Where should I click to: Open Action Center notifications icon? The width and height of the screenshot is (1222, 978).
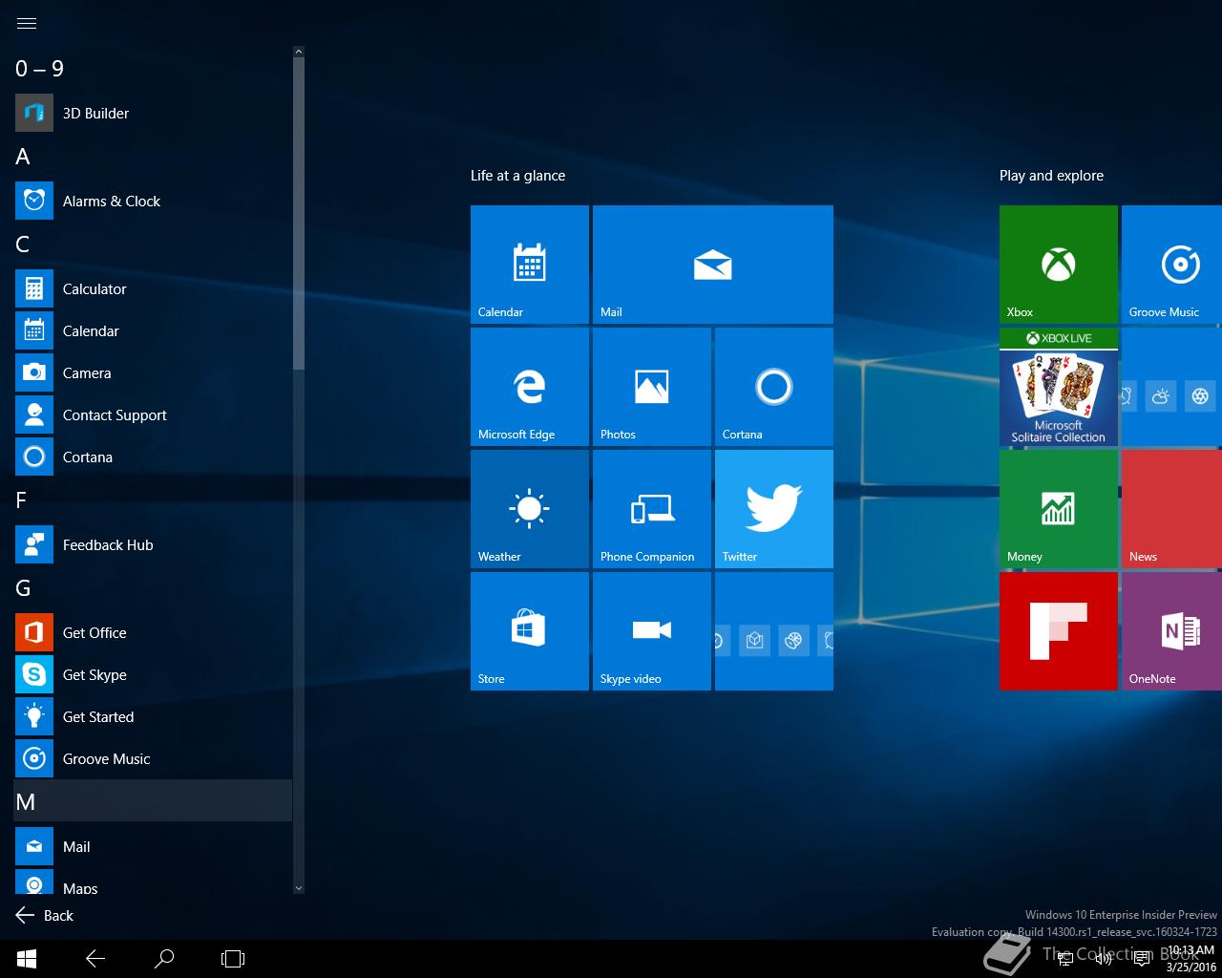(1141, 959)
